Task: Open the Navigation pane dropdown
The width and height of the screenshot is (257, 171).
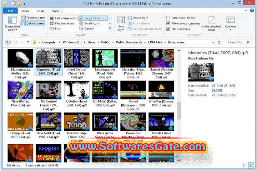Action: (x=12, y=24)
